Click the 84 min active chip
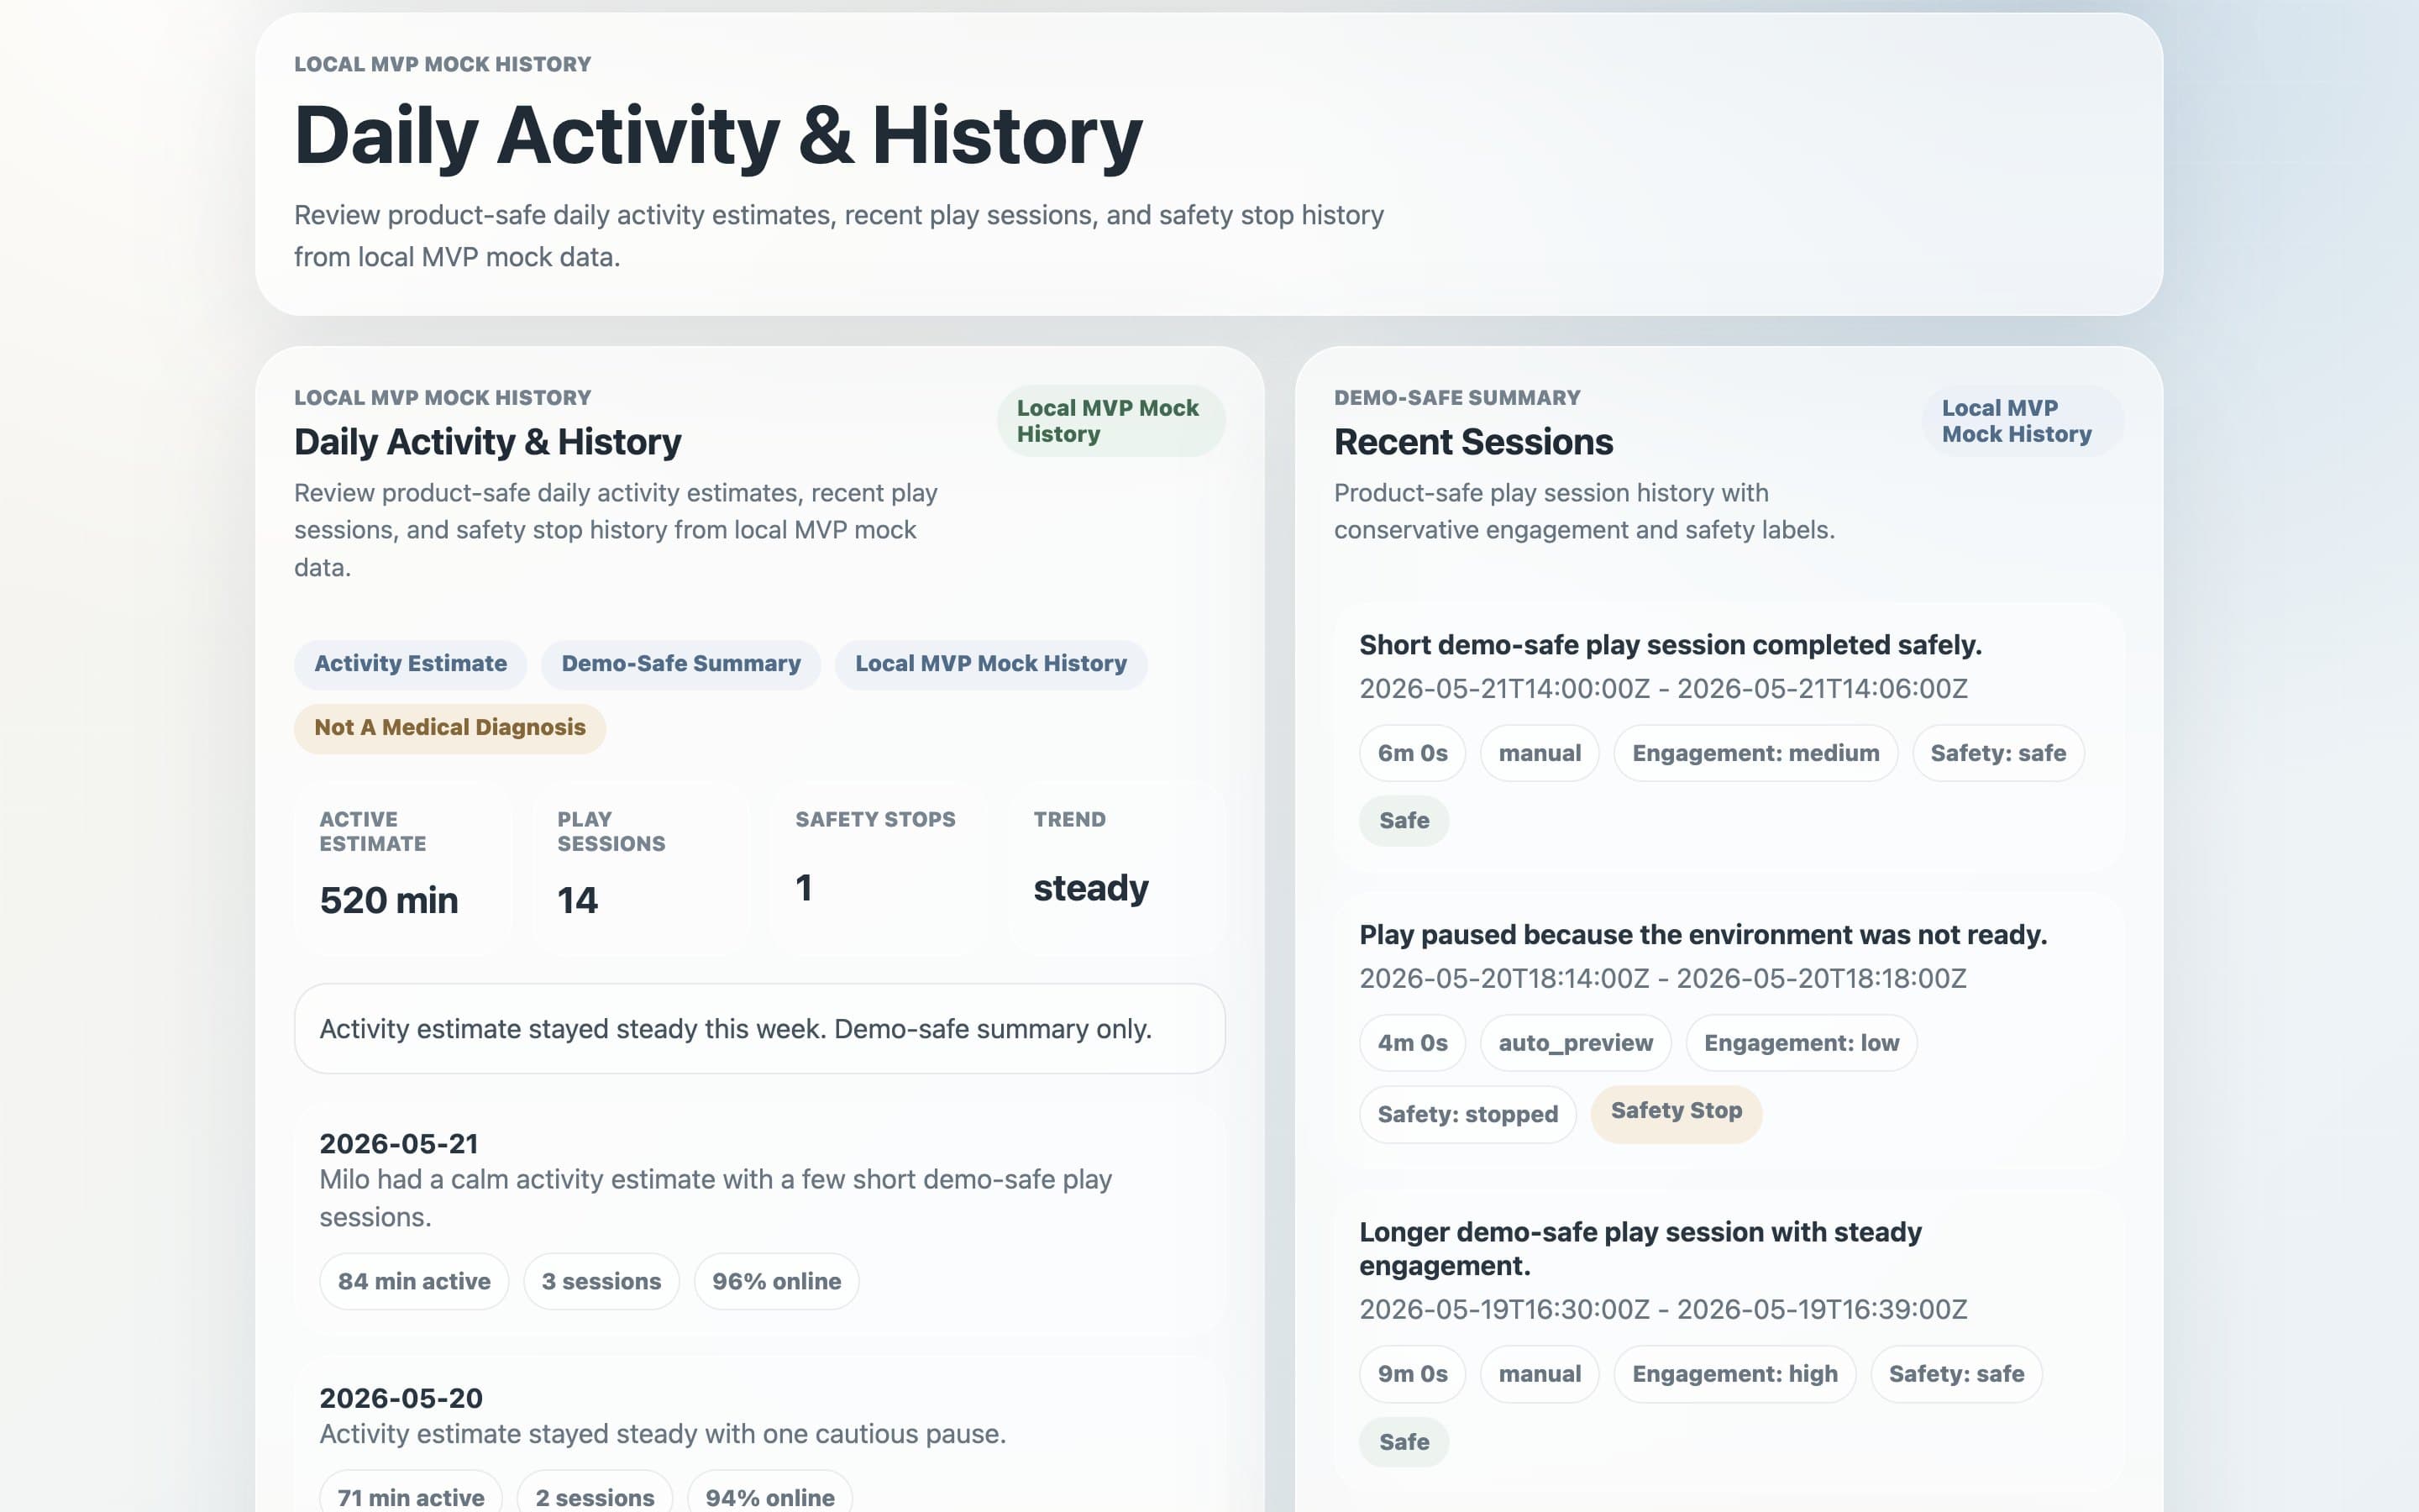This screenshot has width=2419, height=1512. pos(414,1282)
